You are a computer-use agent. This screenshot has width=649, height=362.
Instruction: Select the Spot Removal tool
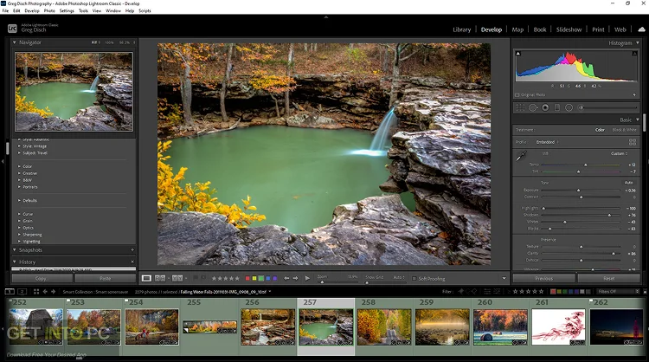[531, 107]
